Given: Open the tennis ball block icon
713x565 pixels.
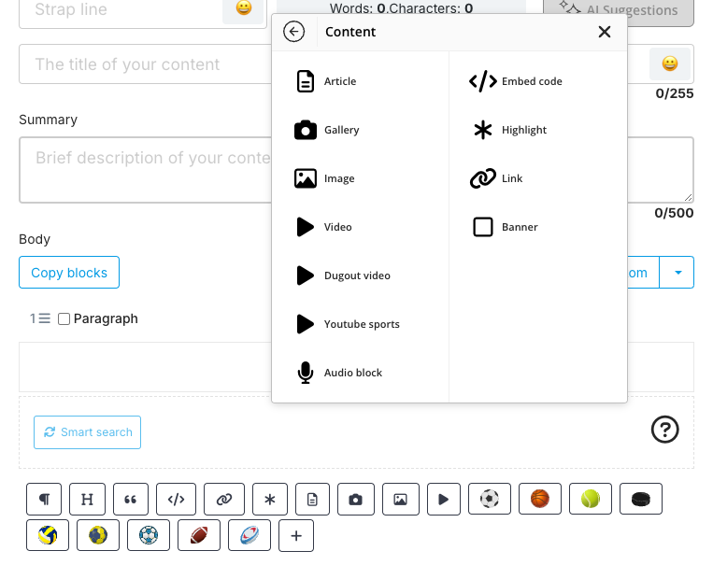Looking at the screenshot, I should [591, 499].
